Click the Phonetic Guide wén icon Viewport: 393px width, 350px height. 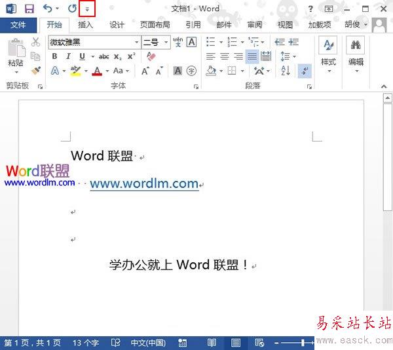(x=178, y=42)
